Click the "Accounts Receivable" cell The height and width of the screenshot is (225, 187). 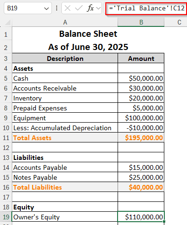(x=65, y=88)
